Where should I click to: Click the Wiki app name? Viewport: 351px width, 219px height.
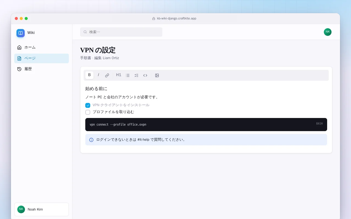click(31, 33)
